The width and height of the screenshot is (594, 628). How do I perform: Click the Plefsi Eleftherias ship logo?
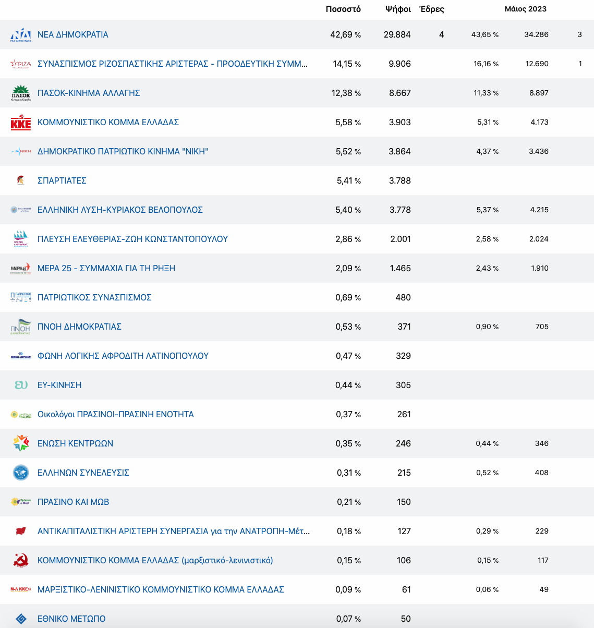(21, 239)
